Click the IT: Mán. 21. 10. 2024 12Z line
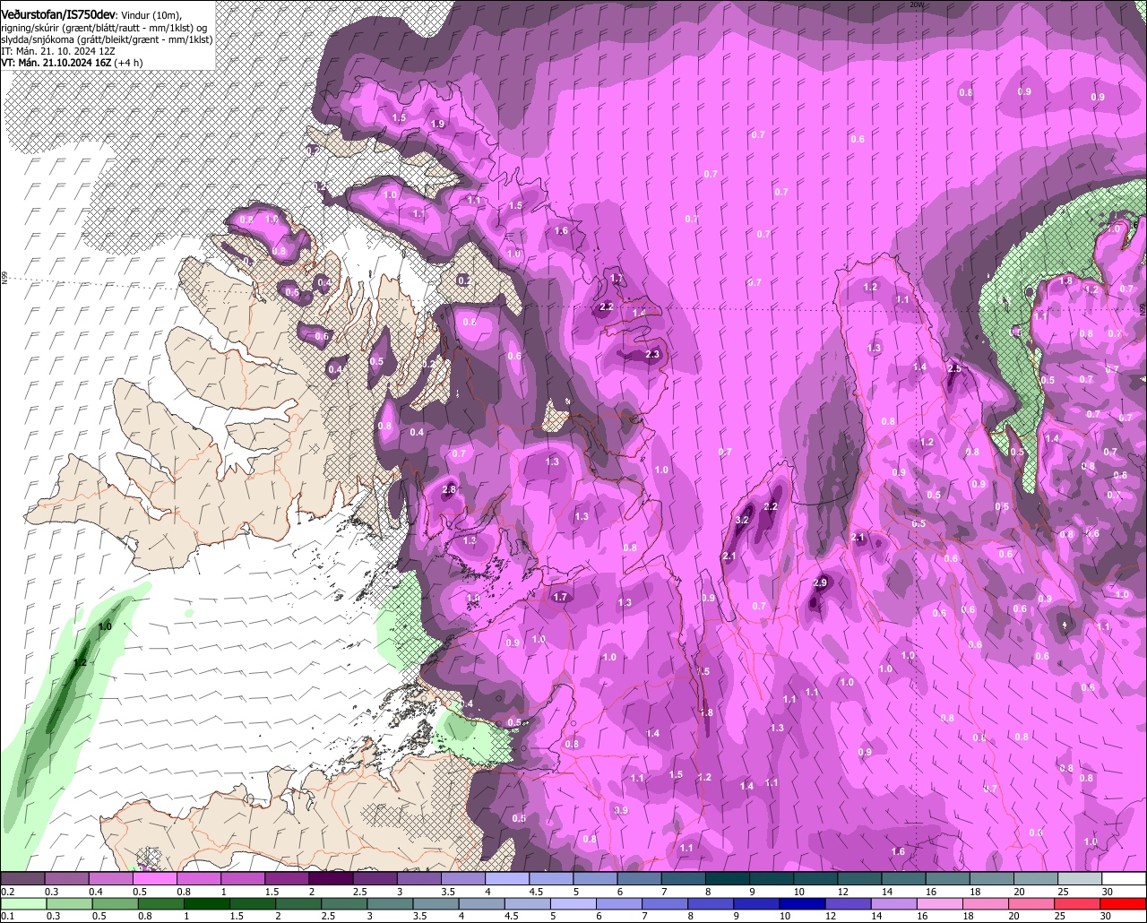This screenshot has height=923, width=1147. (58, 51)
